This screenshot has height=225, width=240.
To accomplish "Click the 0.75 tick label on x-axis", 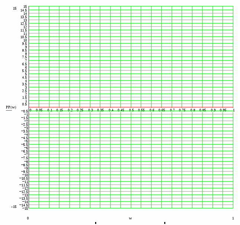I will tap(182, 110).
